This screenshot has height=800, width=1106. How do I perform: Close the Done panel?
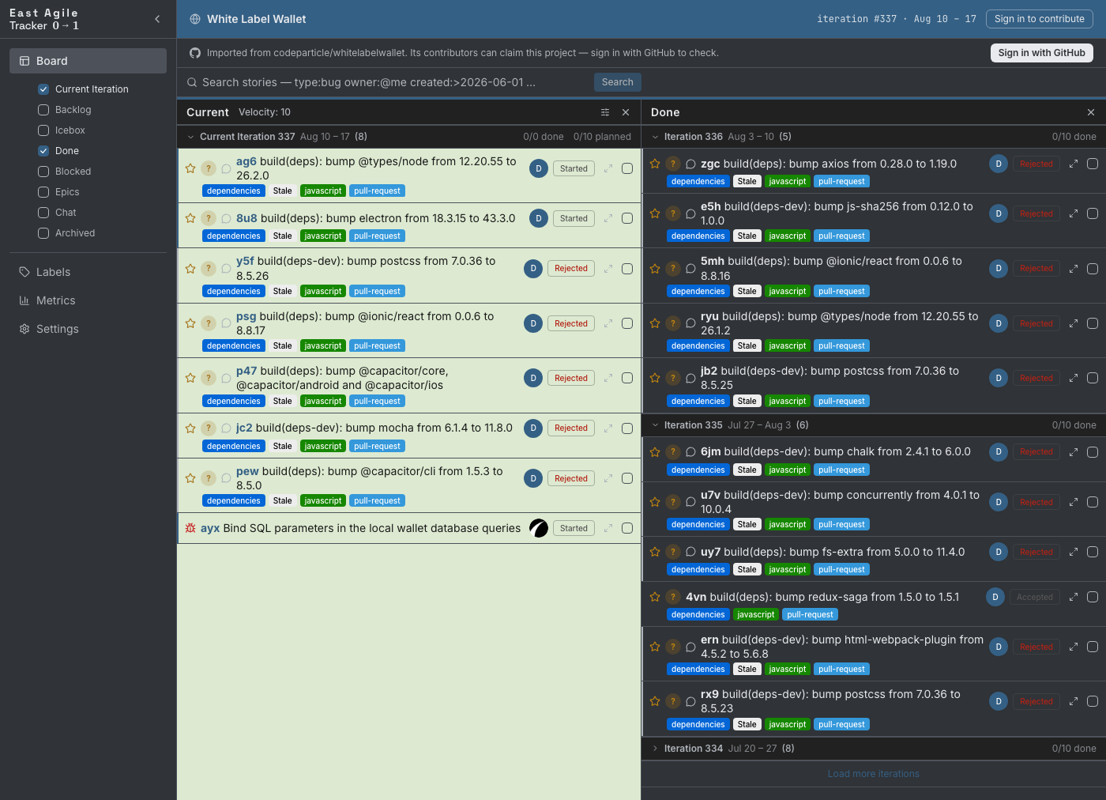tap(1091, 112)
